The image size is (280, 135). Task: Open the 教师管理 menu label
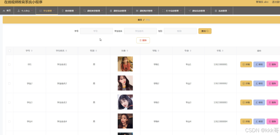pyautogui.click(x=70, y=11)
